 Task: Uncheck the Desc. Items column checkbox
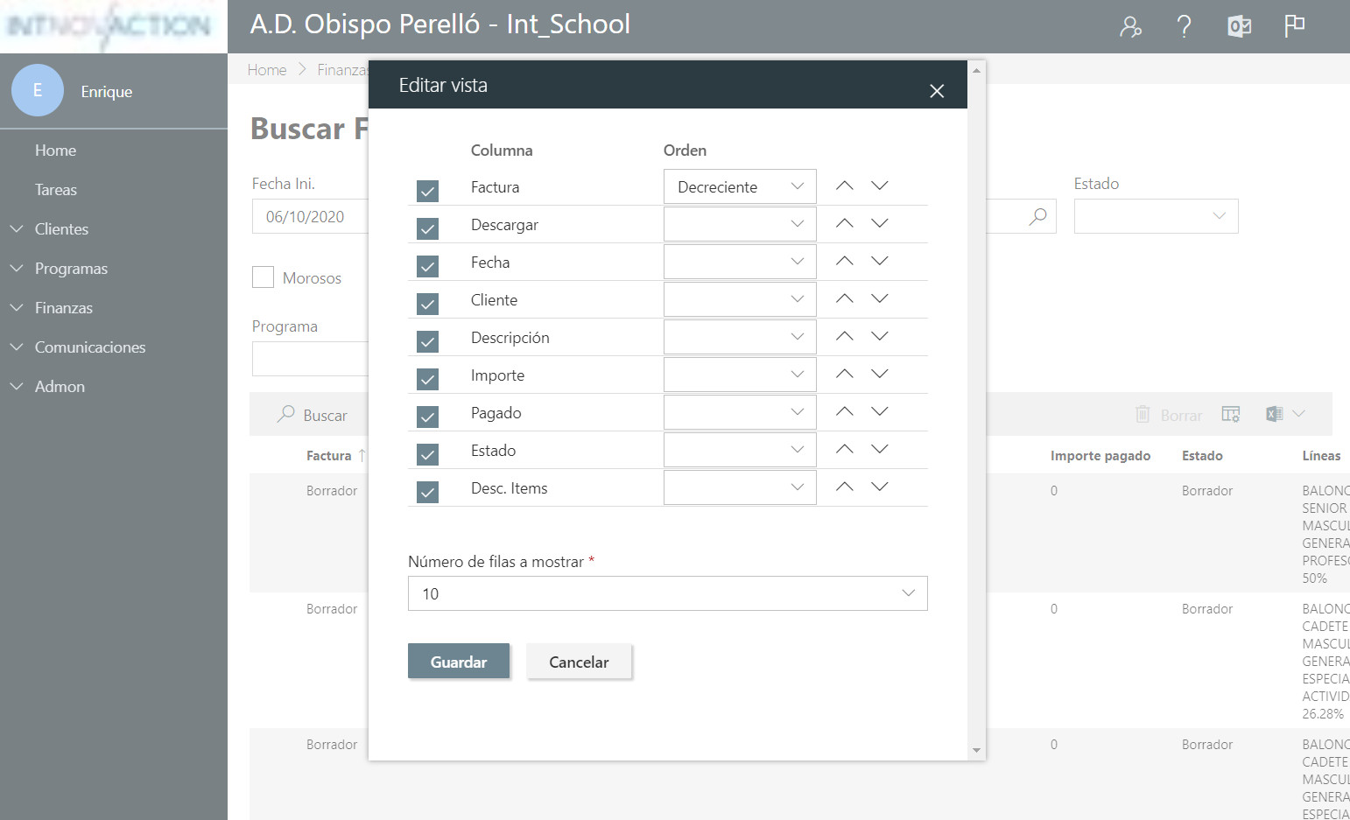tap(427, 492)
